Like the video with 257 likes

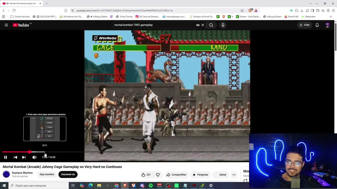[x=146, y=175]
